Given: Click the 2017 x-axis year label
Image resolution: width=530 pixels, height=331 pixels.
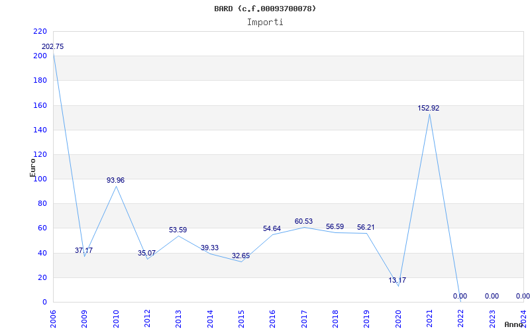Looking at the screenshot, I should [304, 319].
